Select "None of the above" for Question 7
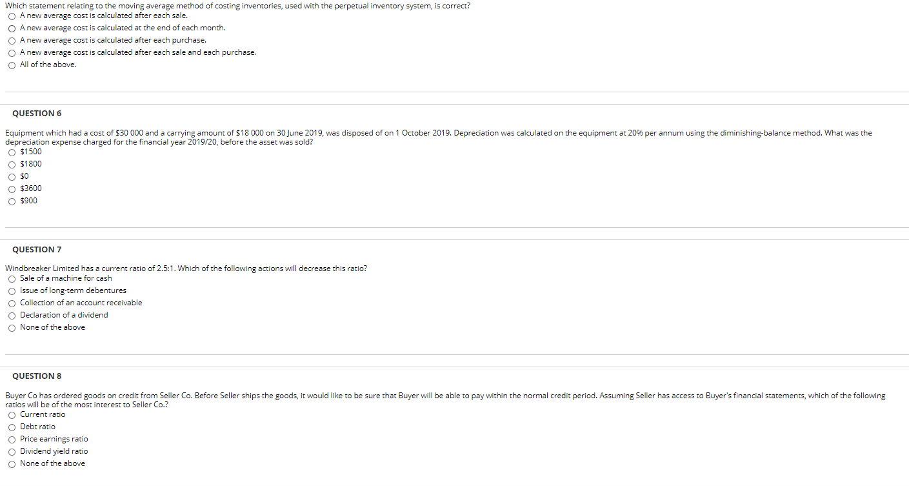The image size is (909, 486). click(x=12, y=327)
